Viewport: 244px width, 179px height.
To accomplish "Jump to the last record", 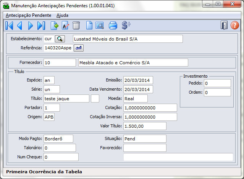I will (41, 26).
